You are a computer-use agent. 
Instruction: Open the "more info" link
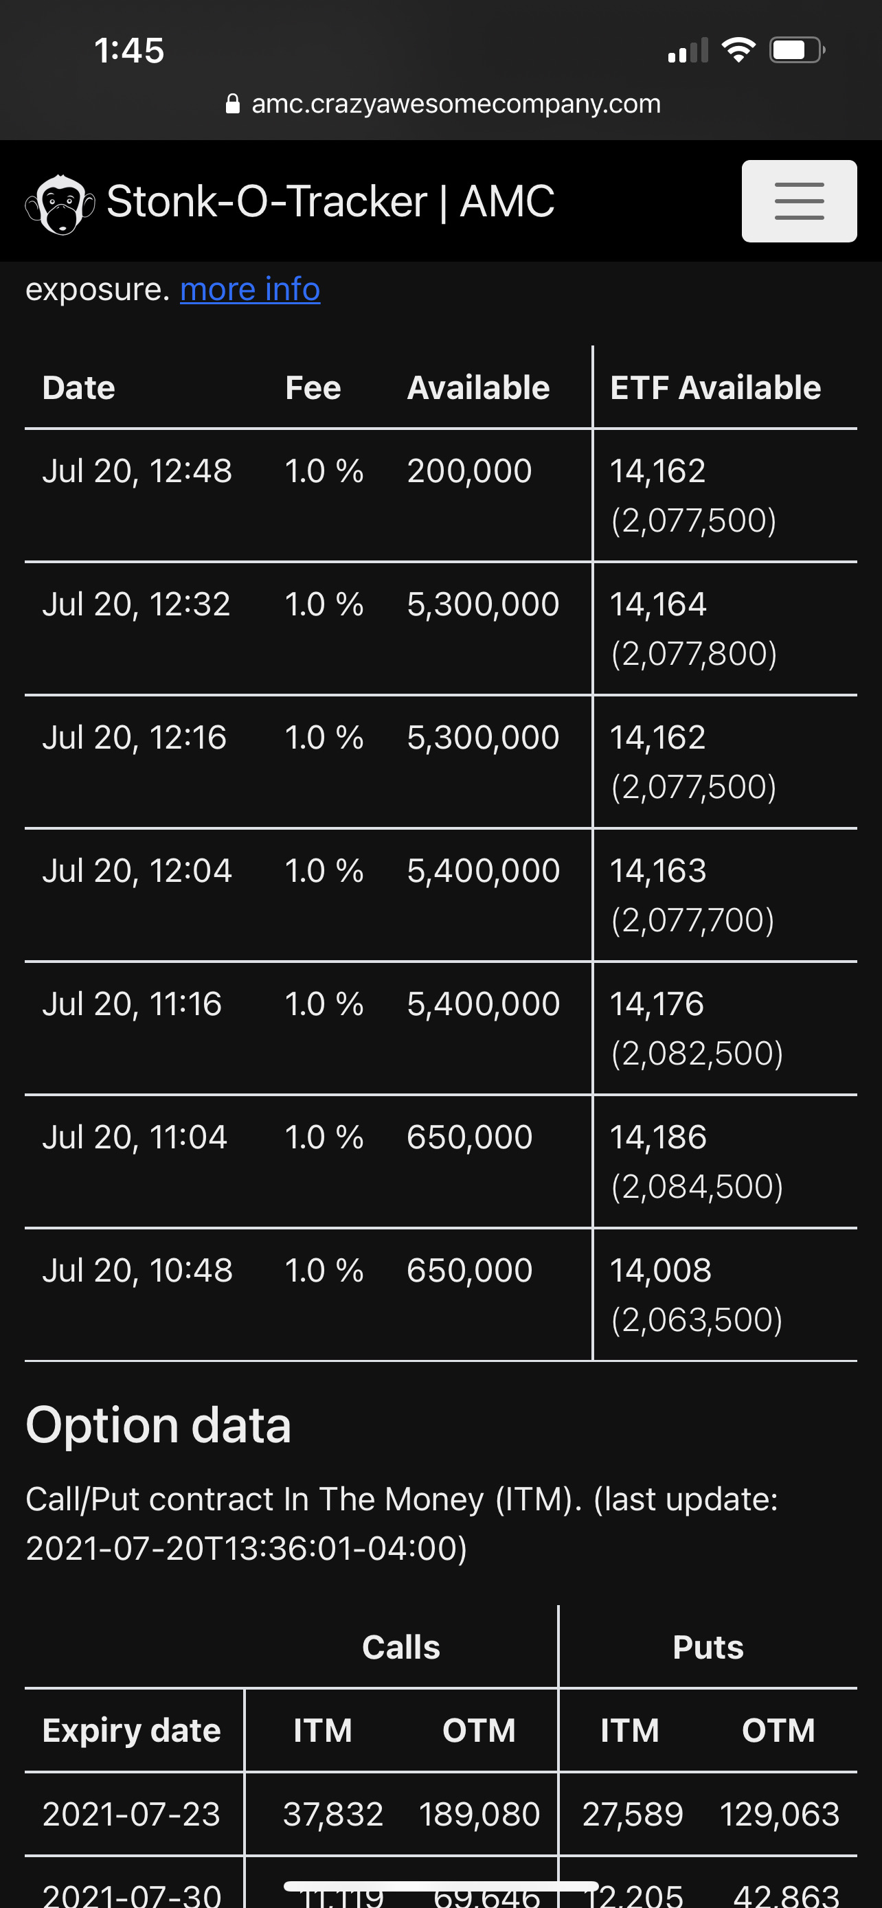249,289
